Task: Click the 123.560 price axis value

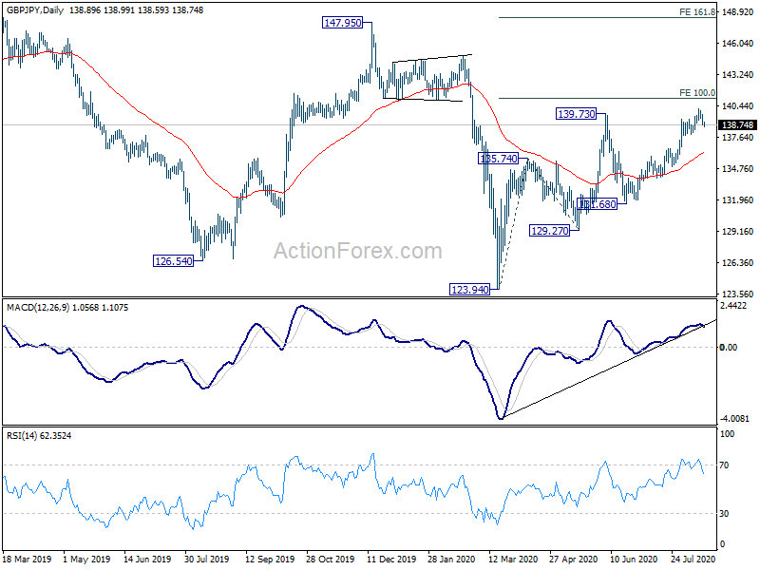Action: tap(737, 294)
